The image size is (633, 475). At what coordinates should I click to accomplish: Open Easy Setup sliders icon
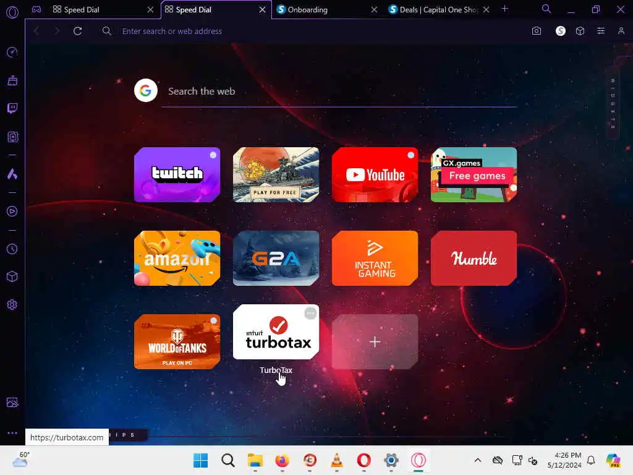(601, 31)
